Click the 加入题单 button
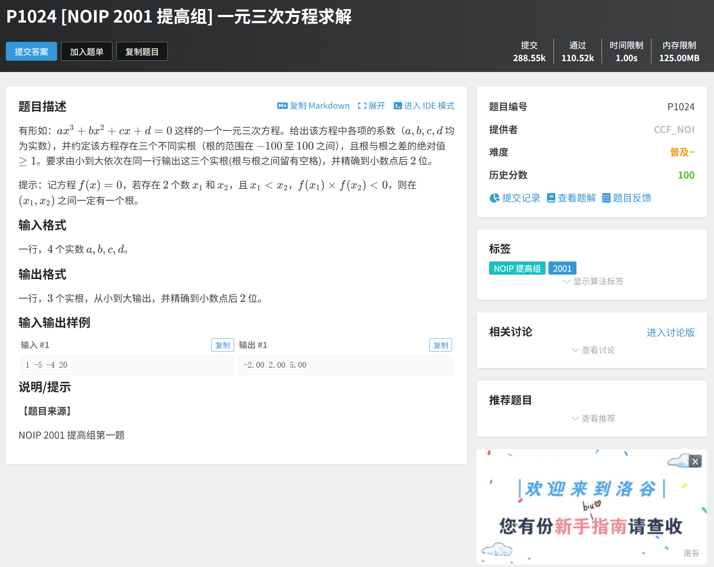Viewport: 714px width, 567px height. tap(87, 52)
